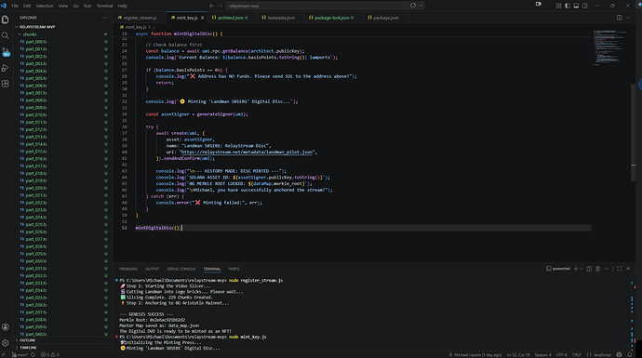Kill terminal with trash icon
Viewport: 642px width, 358px height.
pos(597,269)
